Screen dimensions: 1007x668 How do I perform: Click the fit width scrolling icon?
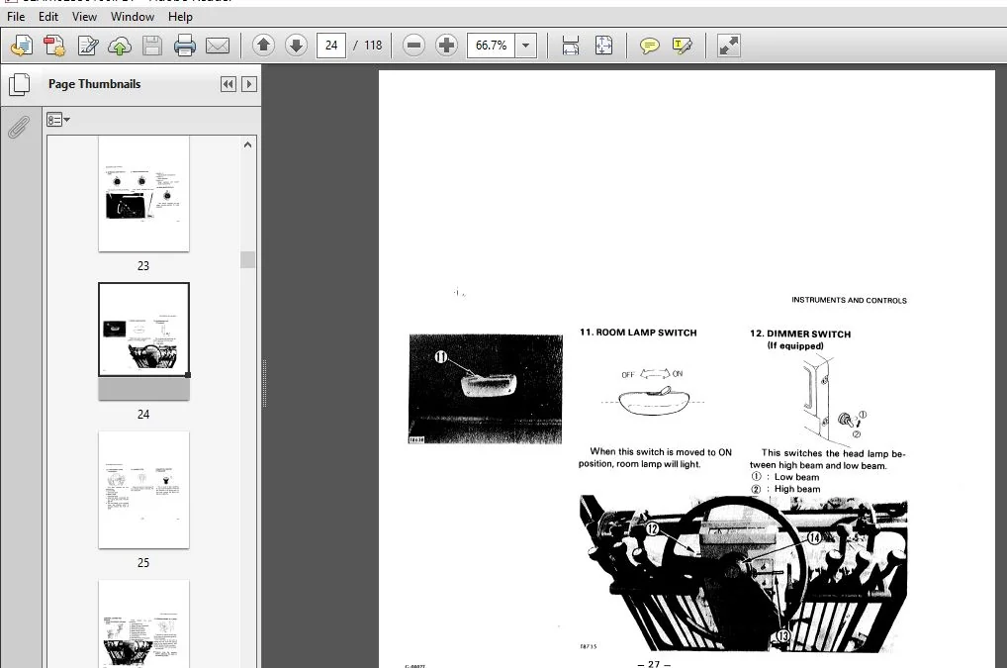pos(571,46)
